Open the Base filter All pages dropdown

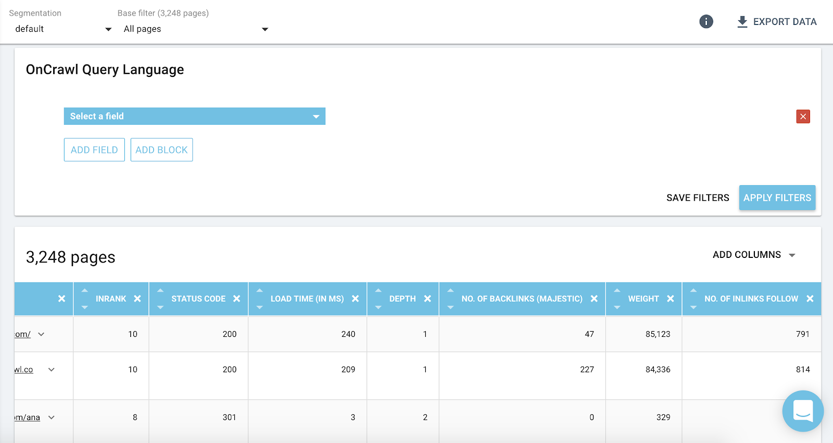(195, 29)
